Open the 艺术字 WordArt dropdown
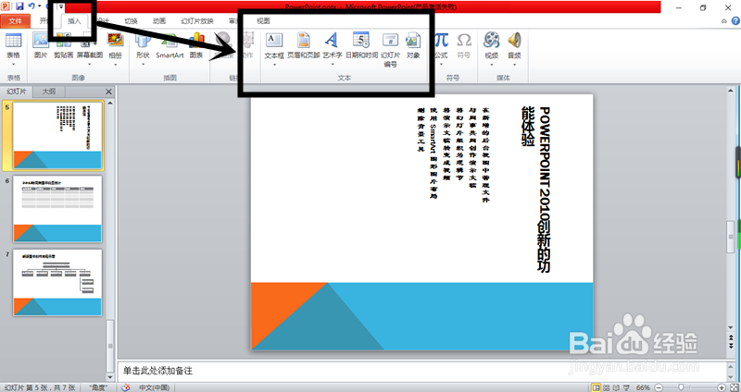This screenshot has height=392, width=741. (x=333, y=64)
